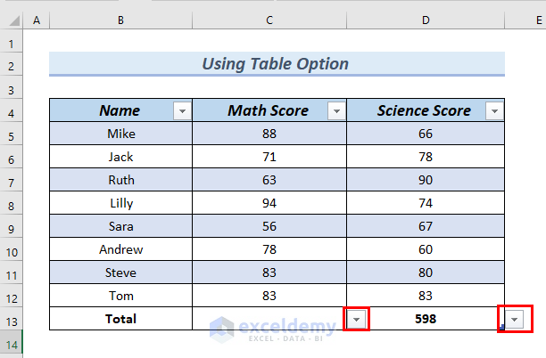Select column D header
Screen dimensions: 546x358
pos(425,19)
